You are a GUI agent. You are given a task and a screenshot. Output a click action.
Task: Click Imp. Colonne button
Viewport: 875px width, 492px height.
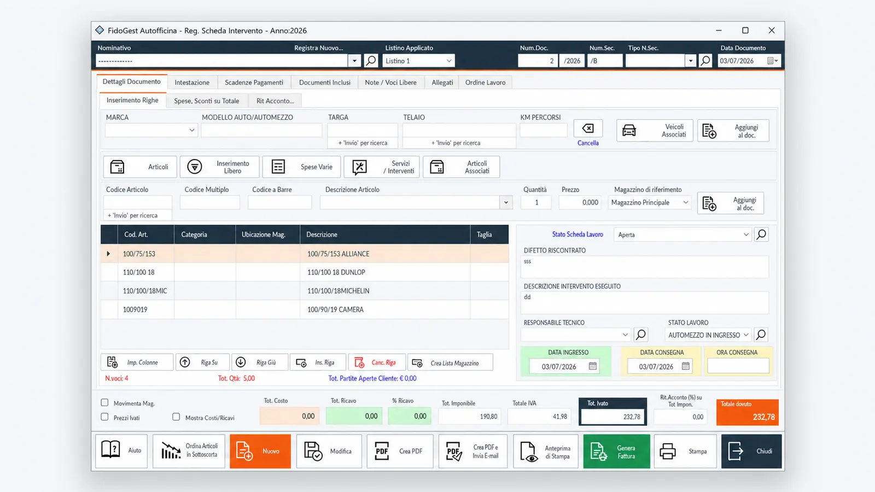pyautogui.click(x=137, y=362)
